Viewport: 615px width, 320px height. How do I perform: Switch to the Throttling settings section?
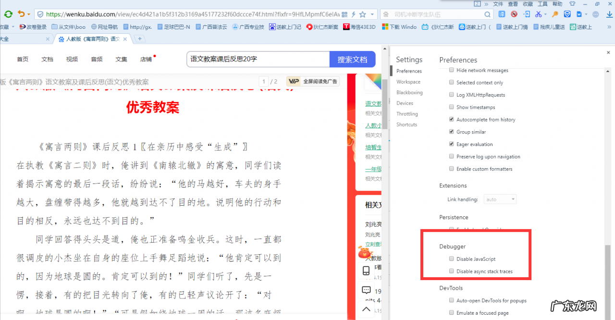(407, 114)
